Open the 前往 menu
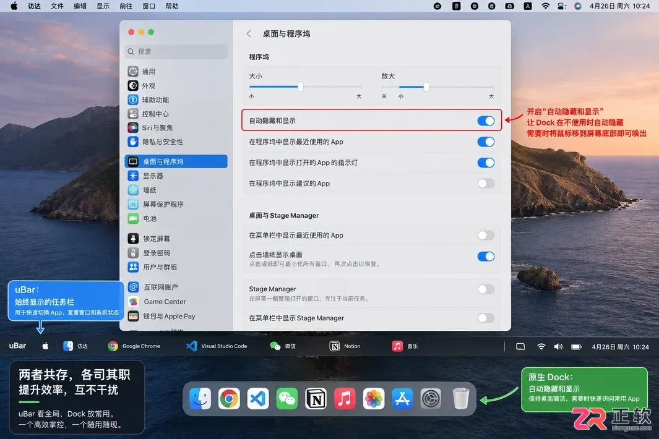The image size is (659, 439). [126, 6]
